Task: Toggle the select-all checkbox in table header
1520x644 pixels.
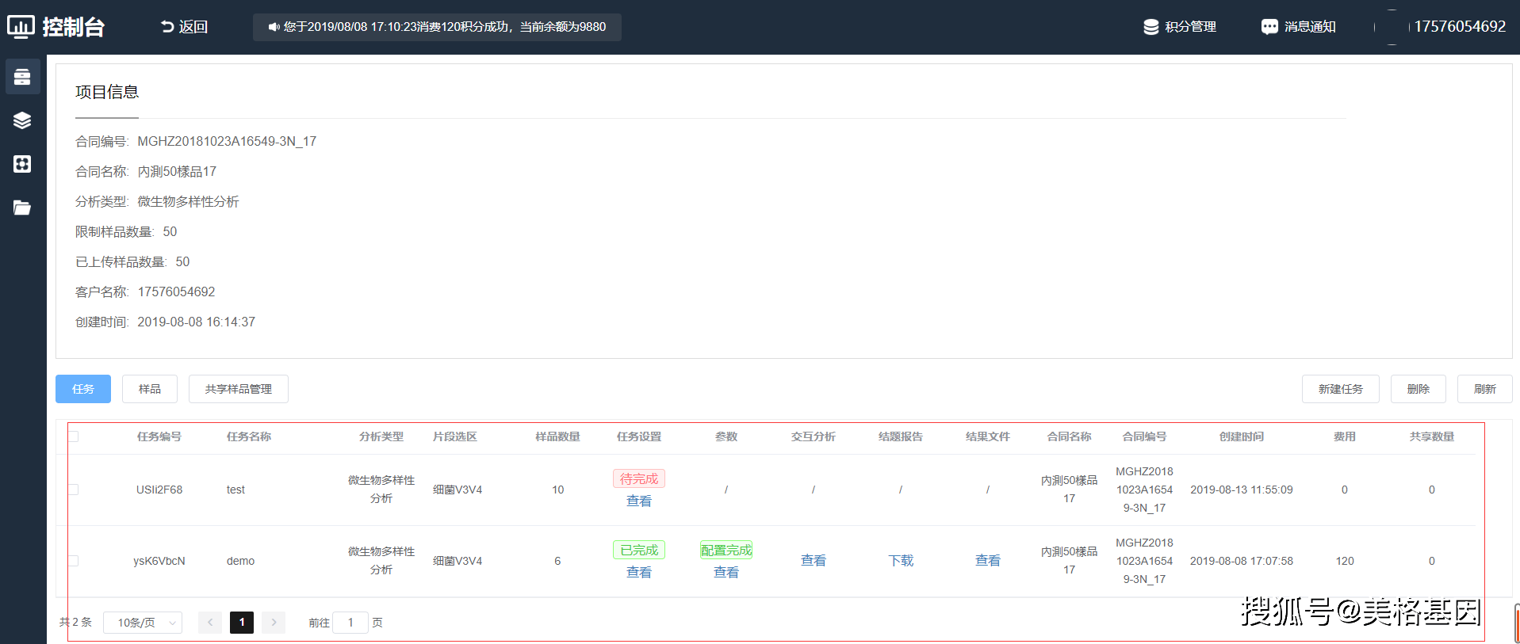Action: click(x=74, y=436)
